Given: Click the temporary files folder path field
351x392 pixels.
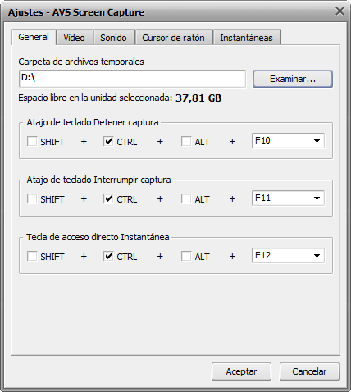Looking at the screenshot, I should 132,79.
